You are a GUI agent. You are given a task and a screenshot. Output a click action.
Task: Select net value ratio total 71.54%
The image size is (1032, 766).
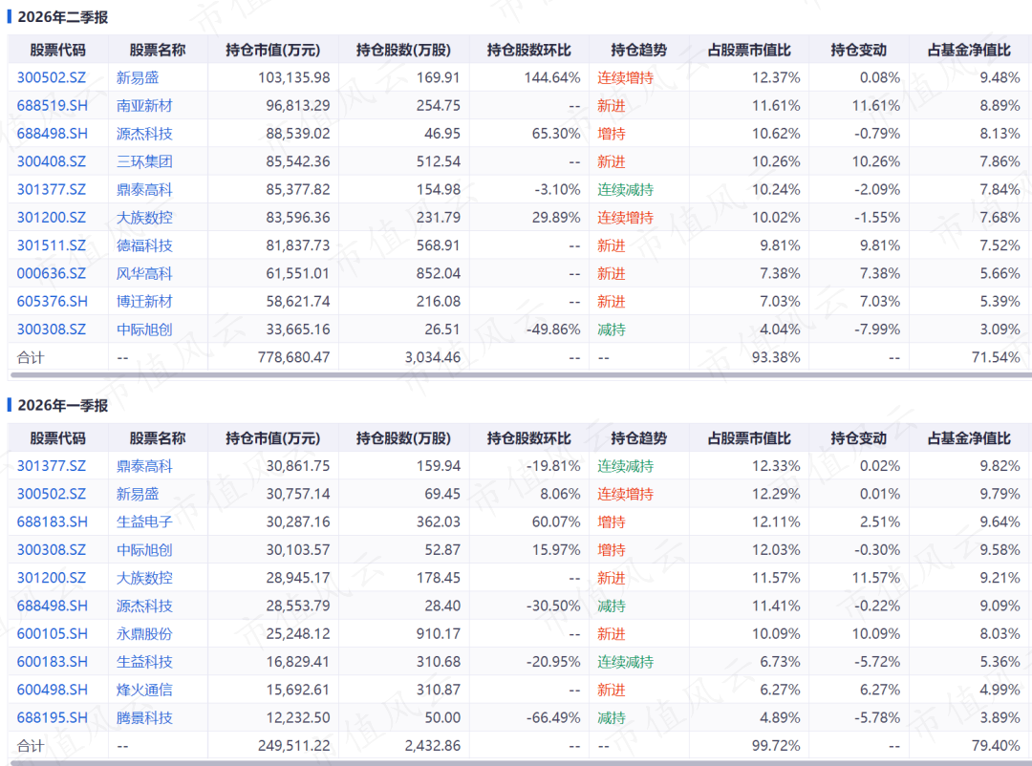point(995,357)
